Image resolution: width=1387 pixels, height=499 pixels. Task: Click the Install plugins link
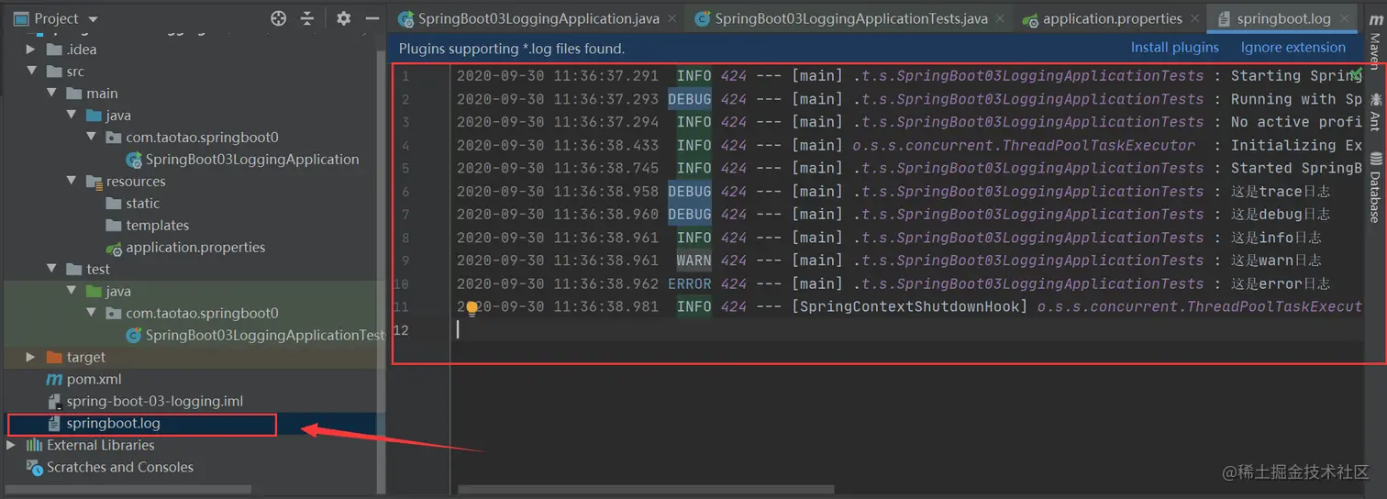pyautogui.click(x=1174, y=48)
